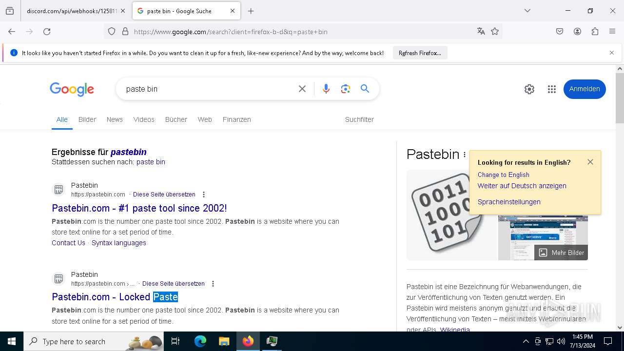Image resolution: width=624 pixels, height=351 pixels.
Task: Open the options dots beside the Locked Paste result
Action: tap(213, 284)
